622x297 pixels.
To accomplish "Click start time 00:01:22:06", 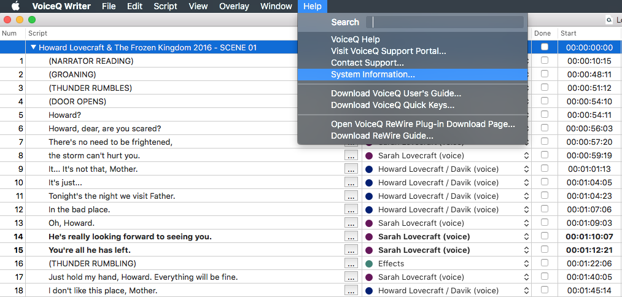I will [x=589, y=264].
